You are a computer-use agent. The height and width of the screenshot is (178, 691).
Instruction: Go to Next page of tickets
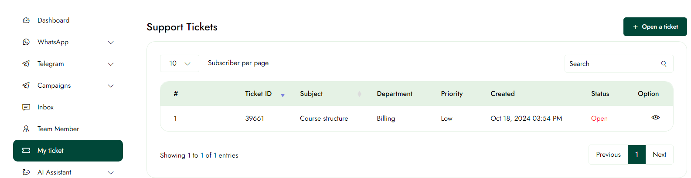coord(659,155)
